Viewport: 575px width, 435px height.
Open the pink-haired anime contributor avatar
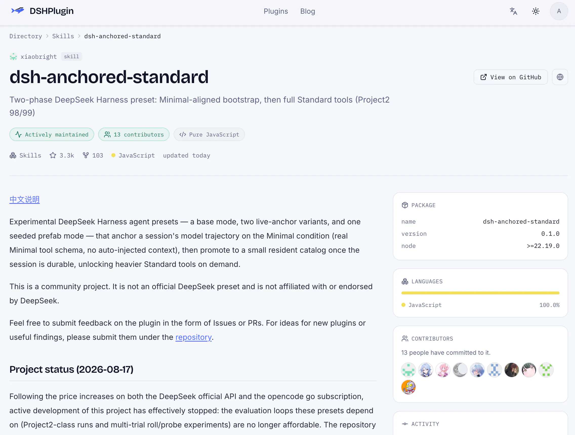[443, 370]
